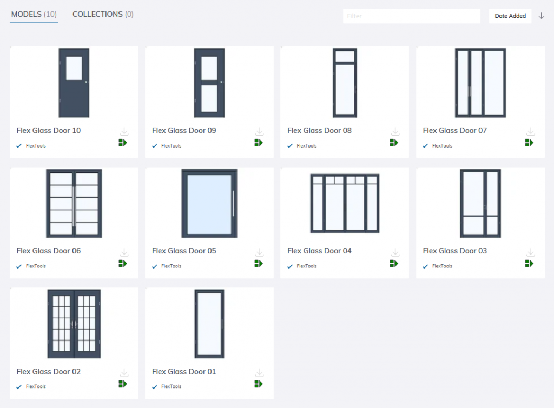Open the Flex Glass Door 05 model page

click(x=184, y=251)
